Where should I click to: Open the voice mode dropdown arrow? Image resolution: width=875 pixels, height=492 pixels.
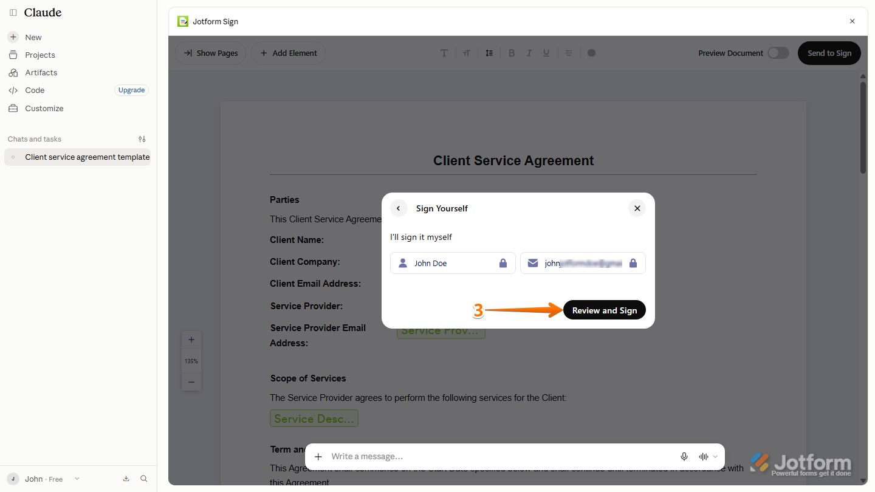(x=715, y=457)
